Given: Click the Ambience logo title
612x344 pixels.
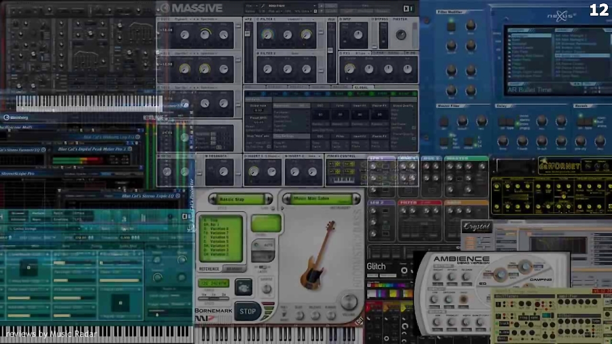Looking at the screenshot, I should tap(461, 258).
